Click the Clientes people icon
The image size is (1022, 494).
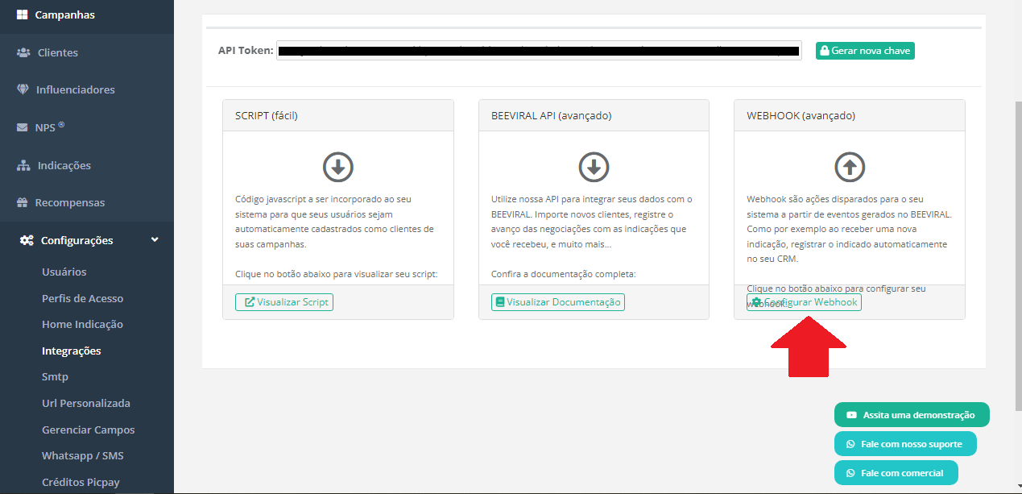[x=23, y=52]
